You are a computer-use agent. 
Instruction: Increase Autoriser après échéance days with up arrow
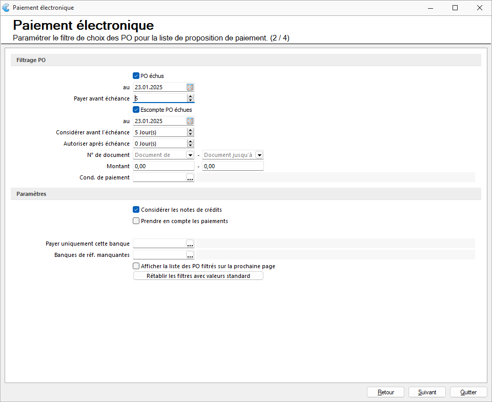[x=191, y=142]
